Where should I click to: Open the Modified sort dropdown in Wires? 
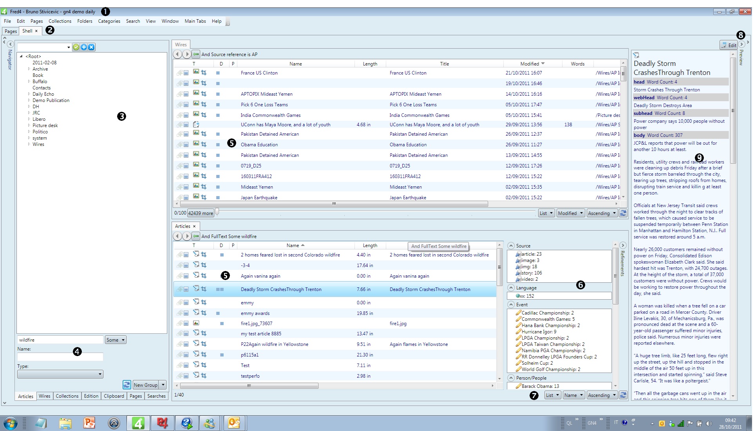coord(571,213)
